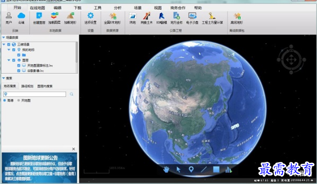Open the 帮助 ribbon tab
The height and width of the screenshot is (184, 317).
coord(198,8)
